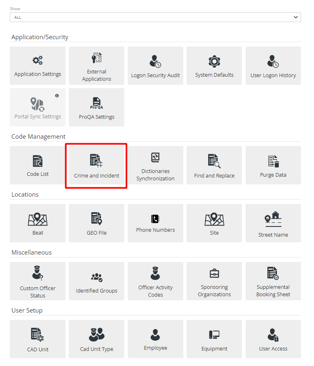
Task: Open Sponsoring Organizations tile
Action: pos(214,281)
